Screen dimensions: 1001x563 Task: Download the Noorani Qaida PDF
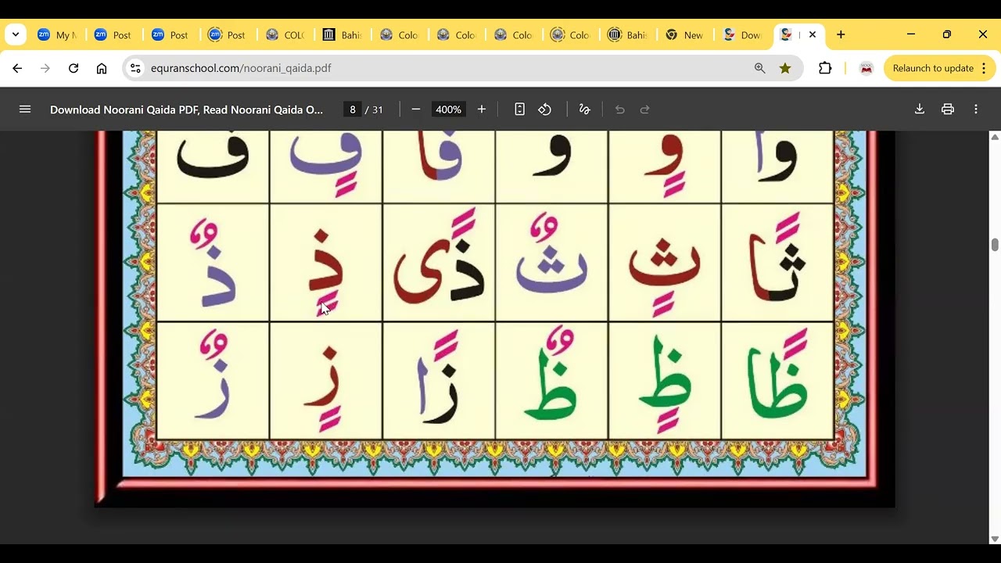(920, 109)
